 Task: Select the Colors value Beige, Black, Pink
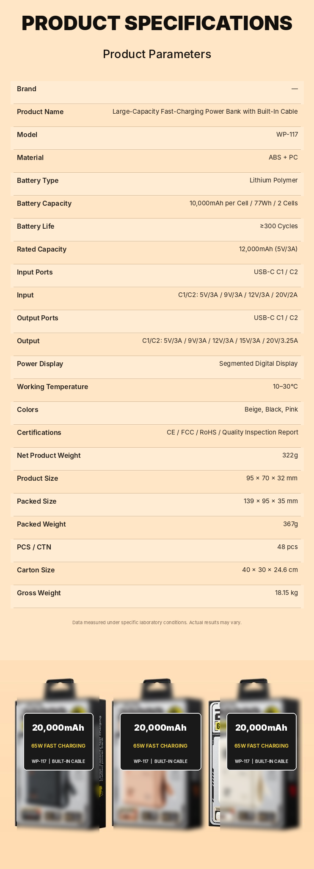[x=271, y=409]
